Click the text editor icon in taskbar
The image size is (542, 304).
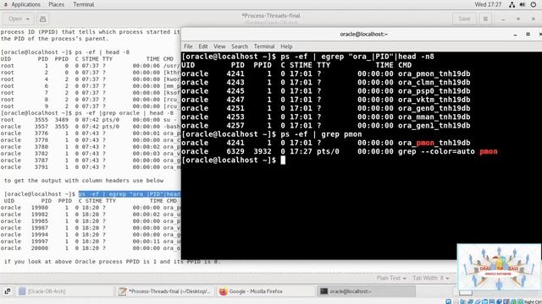(122, 291)
